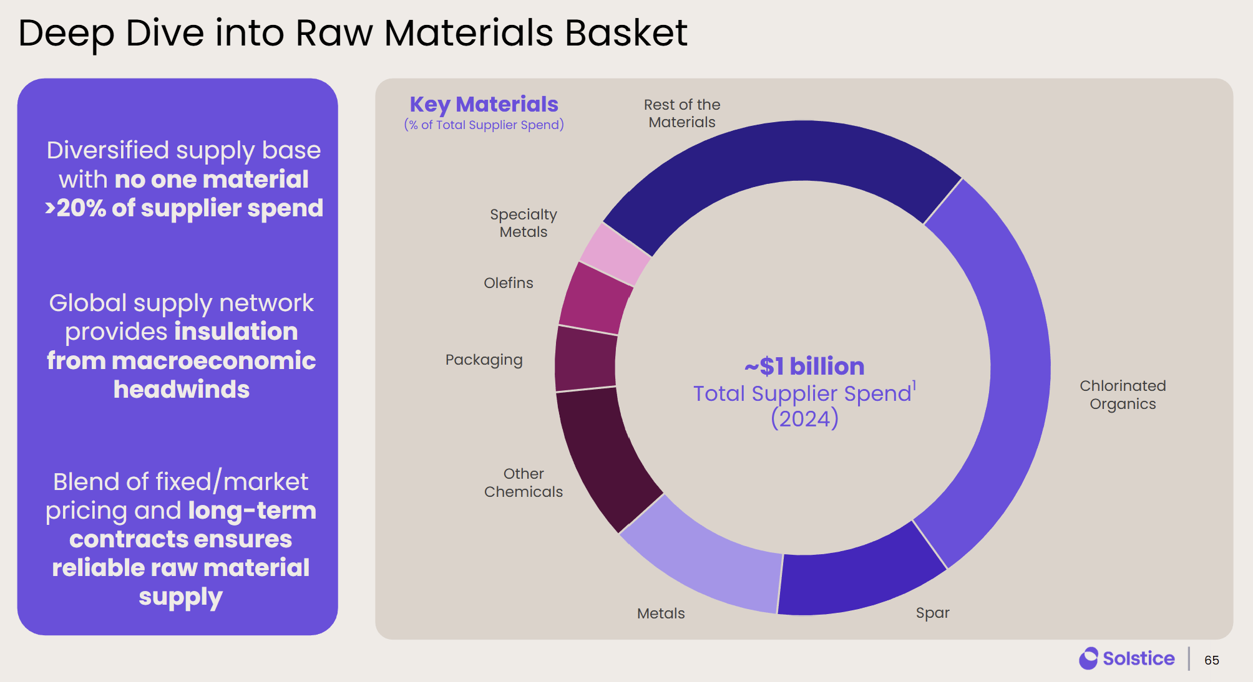This screenshot has width=1253, height=682.
Task: Click the footnote superscript after Supplier Spend
Action: pos(914,385)
